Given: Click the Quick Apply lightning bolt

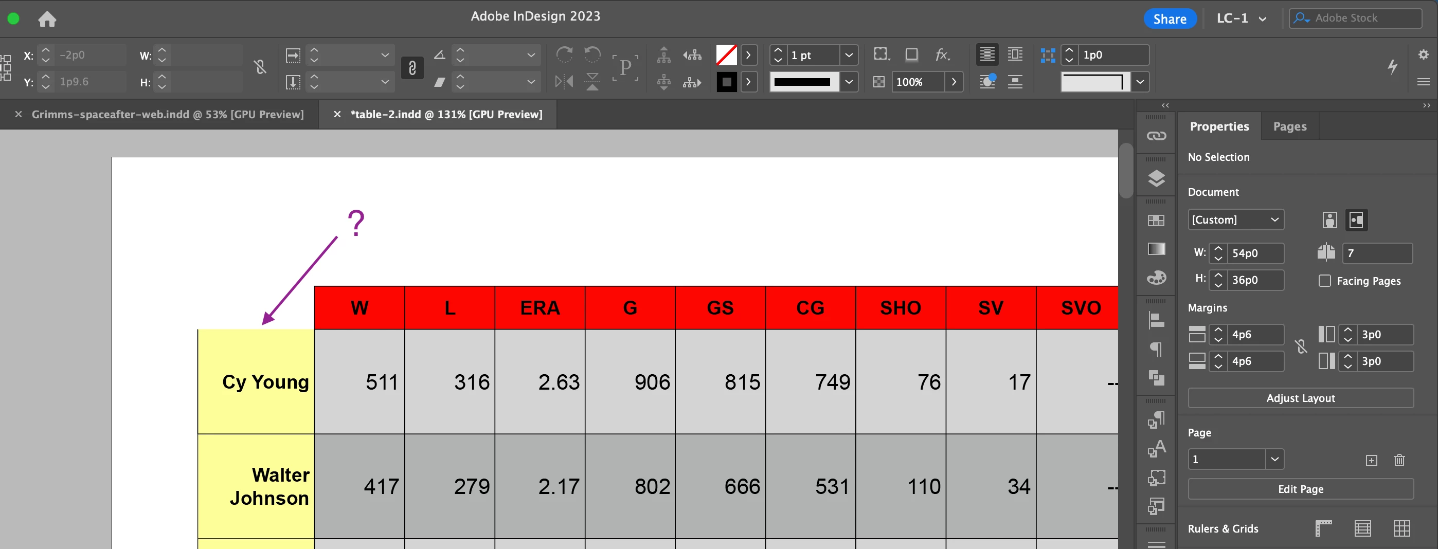Looking at the screenshot, I should click(x=1392, y=67).
